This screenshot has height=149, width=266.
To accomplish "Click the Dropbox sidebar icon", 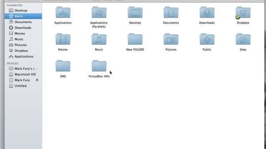I will pyautogui.click(x=11, y=50).
